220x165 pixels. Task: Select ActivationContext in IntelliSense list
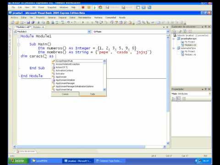click(64, 71)
